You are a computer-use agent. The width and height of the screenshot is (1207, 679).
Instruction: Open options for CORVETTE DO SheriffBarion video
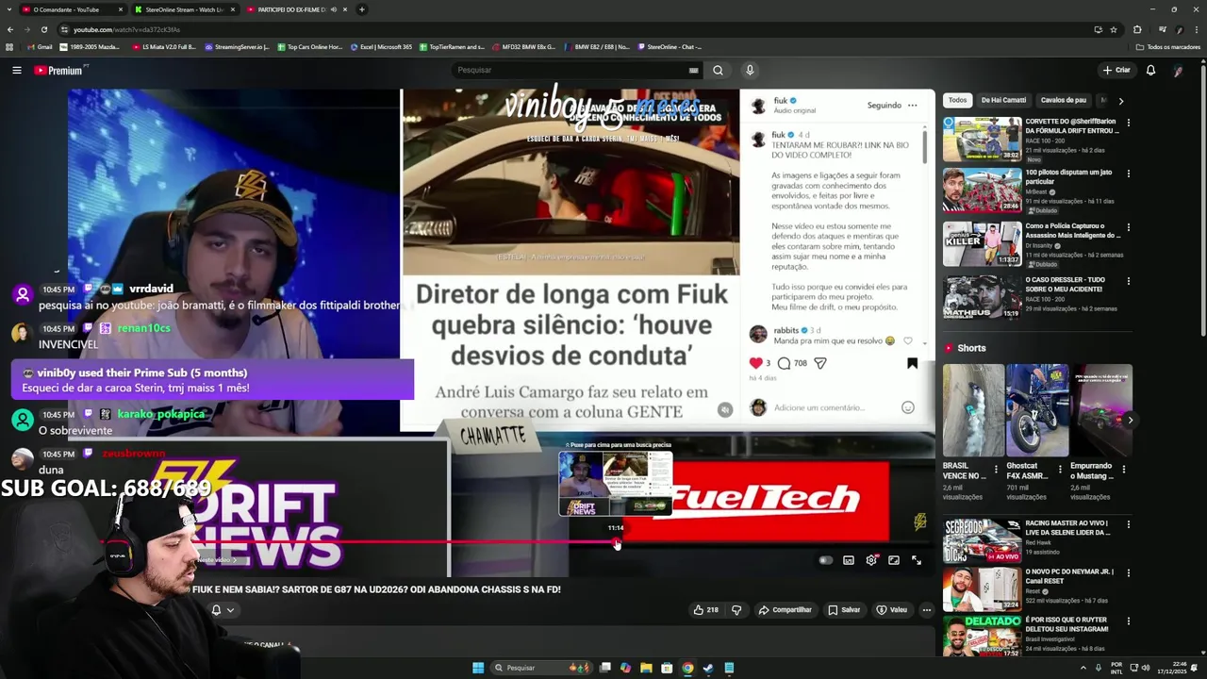click(1128, 123)
